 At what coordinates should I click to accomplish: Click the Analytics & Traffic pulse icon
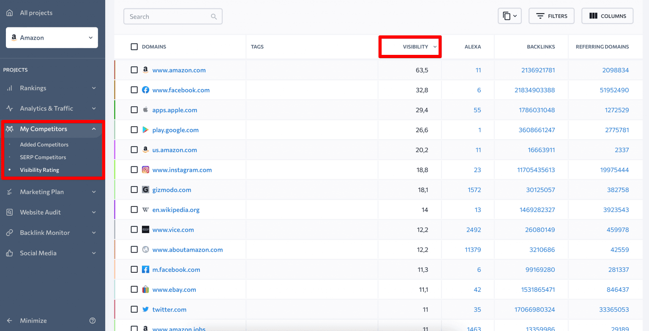(9, 109)
